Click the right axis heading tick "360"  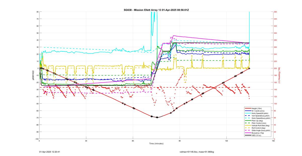click(276, 12)
